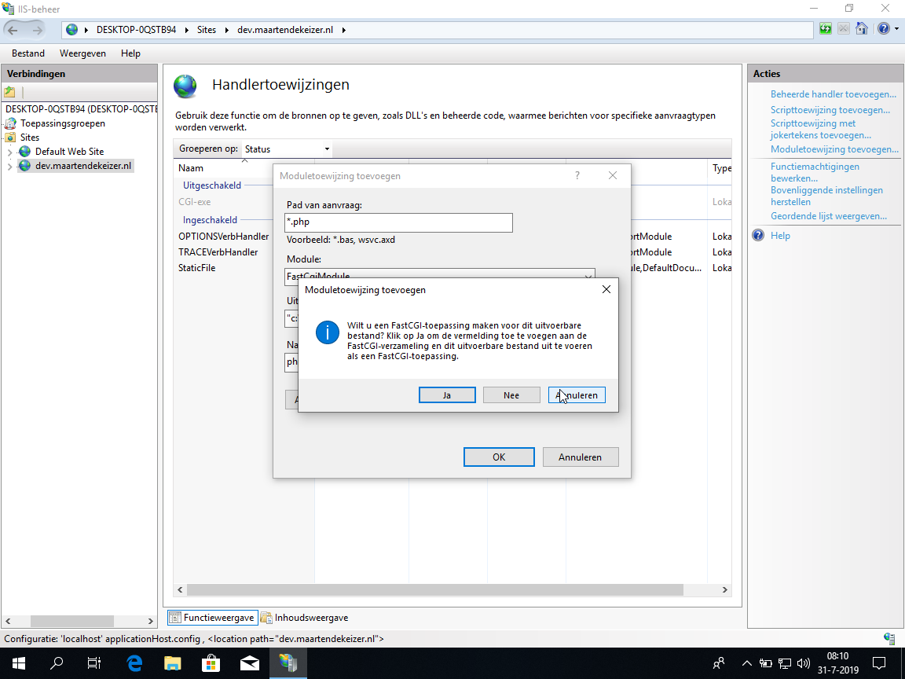The width and height of the screenshot is (905, 679).
Task: Open File Explorer from the taskbar
Action: [173, 663]
